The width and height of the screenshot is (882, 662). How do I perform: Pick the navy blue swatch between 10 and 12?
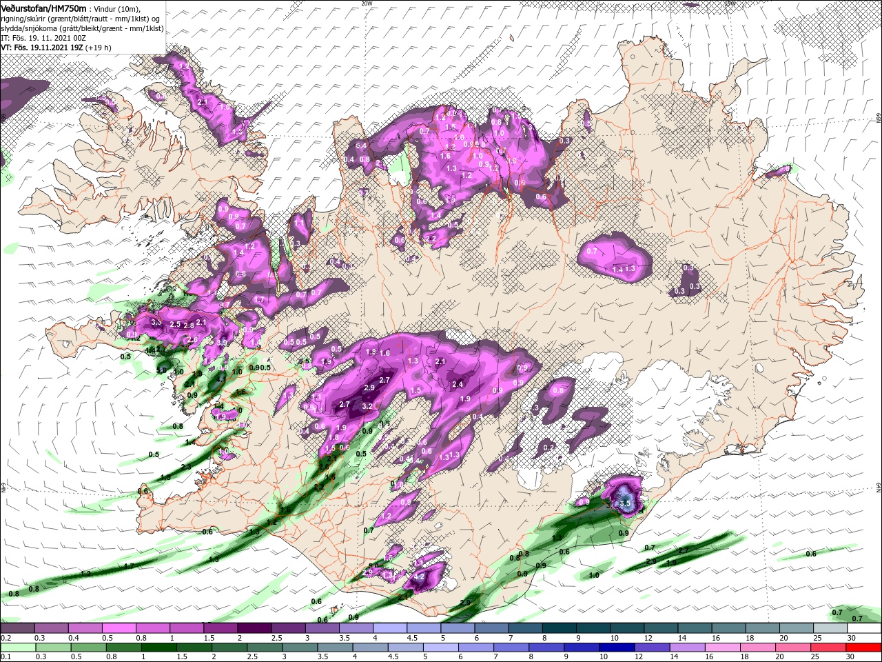617,647
